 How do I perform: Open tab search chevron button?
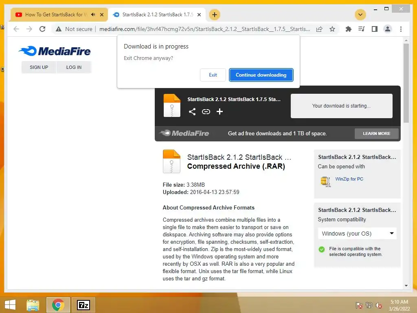point(360,15)
